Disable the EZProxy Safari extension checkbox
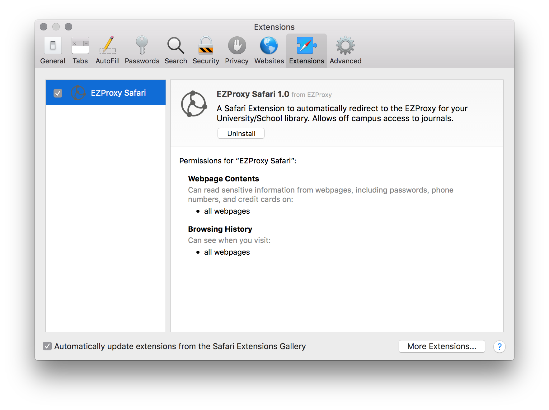Screen dimensions: 549x410 tap(58, 93)
